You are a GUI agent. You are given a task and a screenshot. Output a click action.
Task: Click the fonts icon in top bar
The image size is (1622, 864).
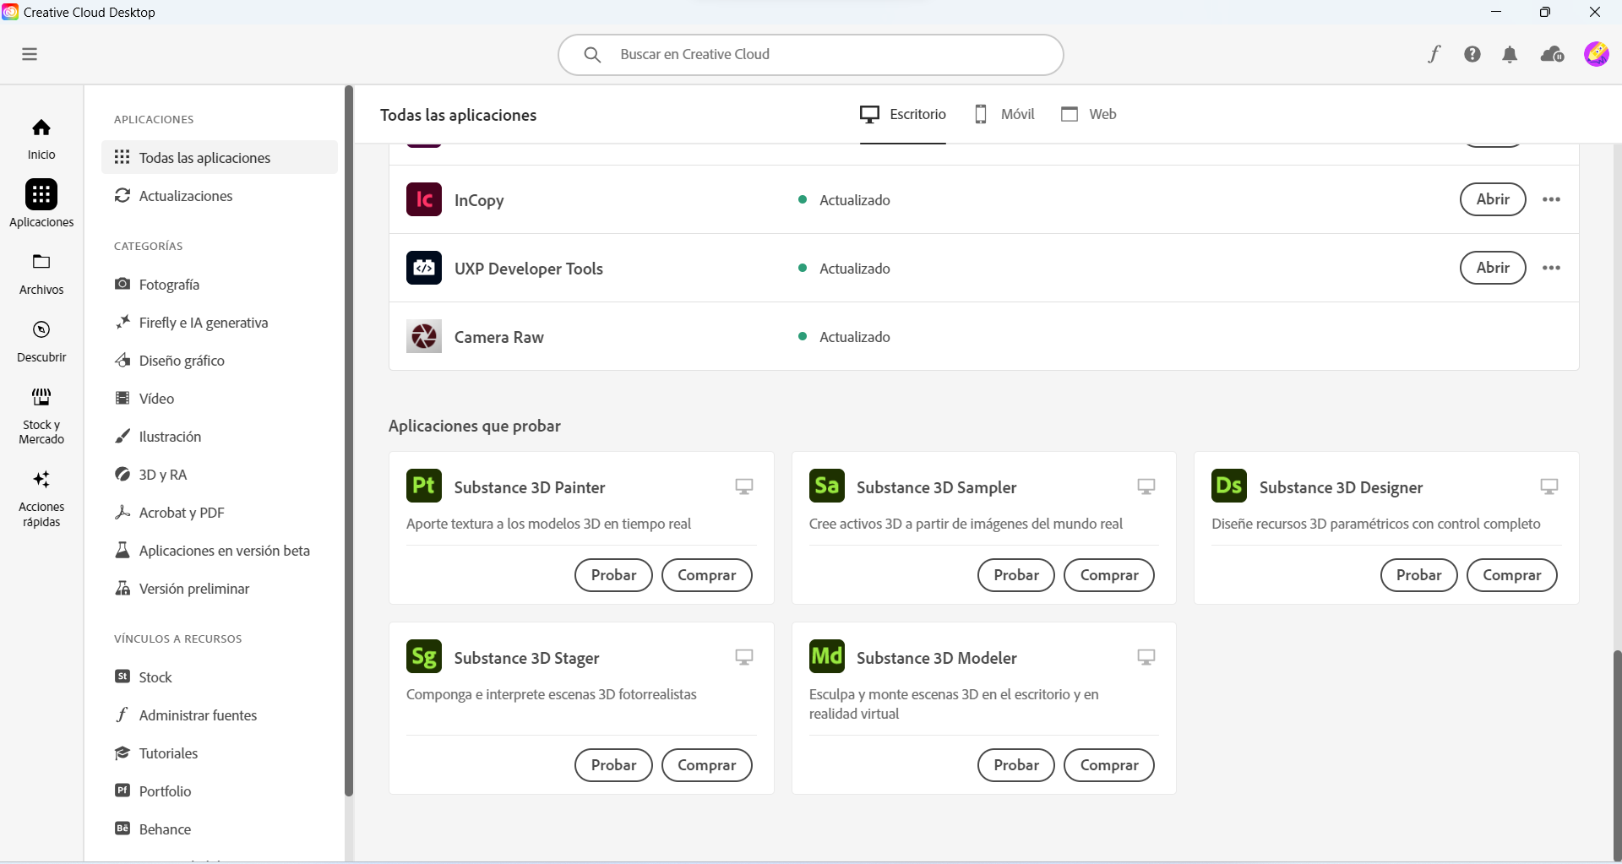(1434, 54)
